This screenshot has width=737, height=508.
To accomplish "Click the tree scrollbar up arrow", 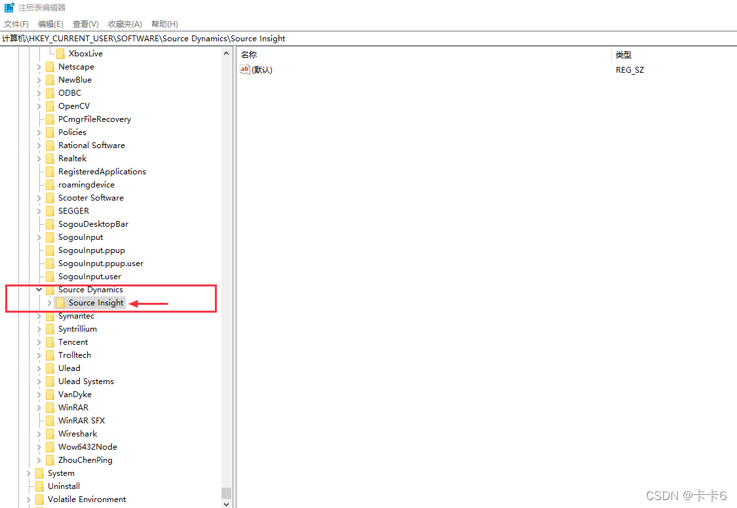I will click(226, 54).
